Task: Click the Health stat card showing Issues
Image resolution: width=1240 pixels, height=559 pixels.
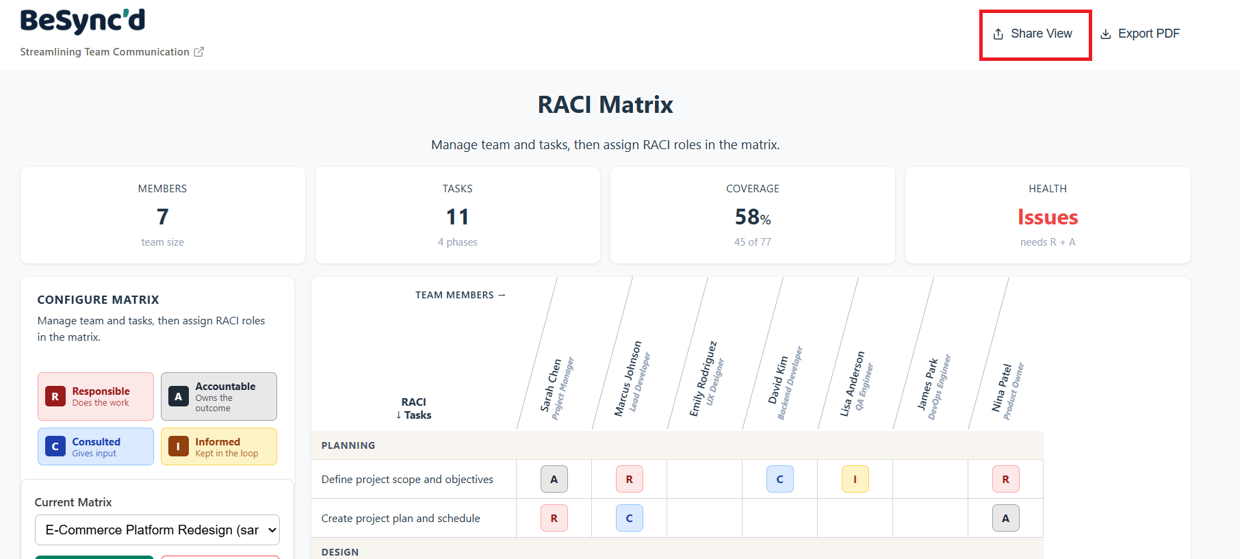Action: pyautogui.click(x=1048, y=216)
